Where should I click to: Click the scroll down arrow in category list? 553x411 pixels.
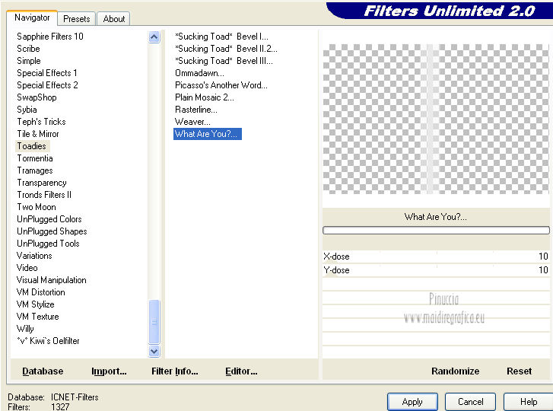click(x=154, y=351)
